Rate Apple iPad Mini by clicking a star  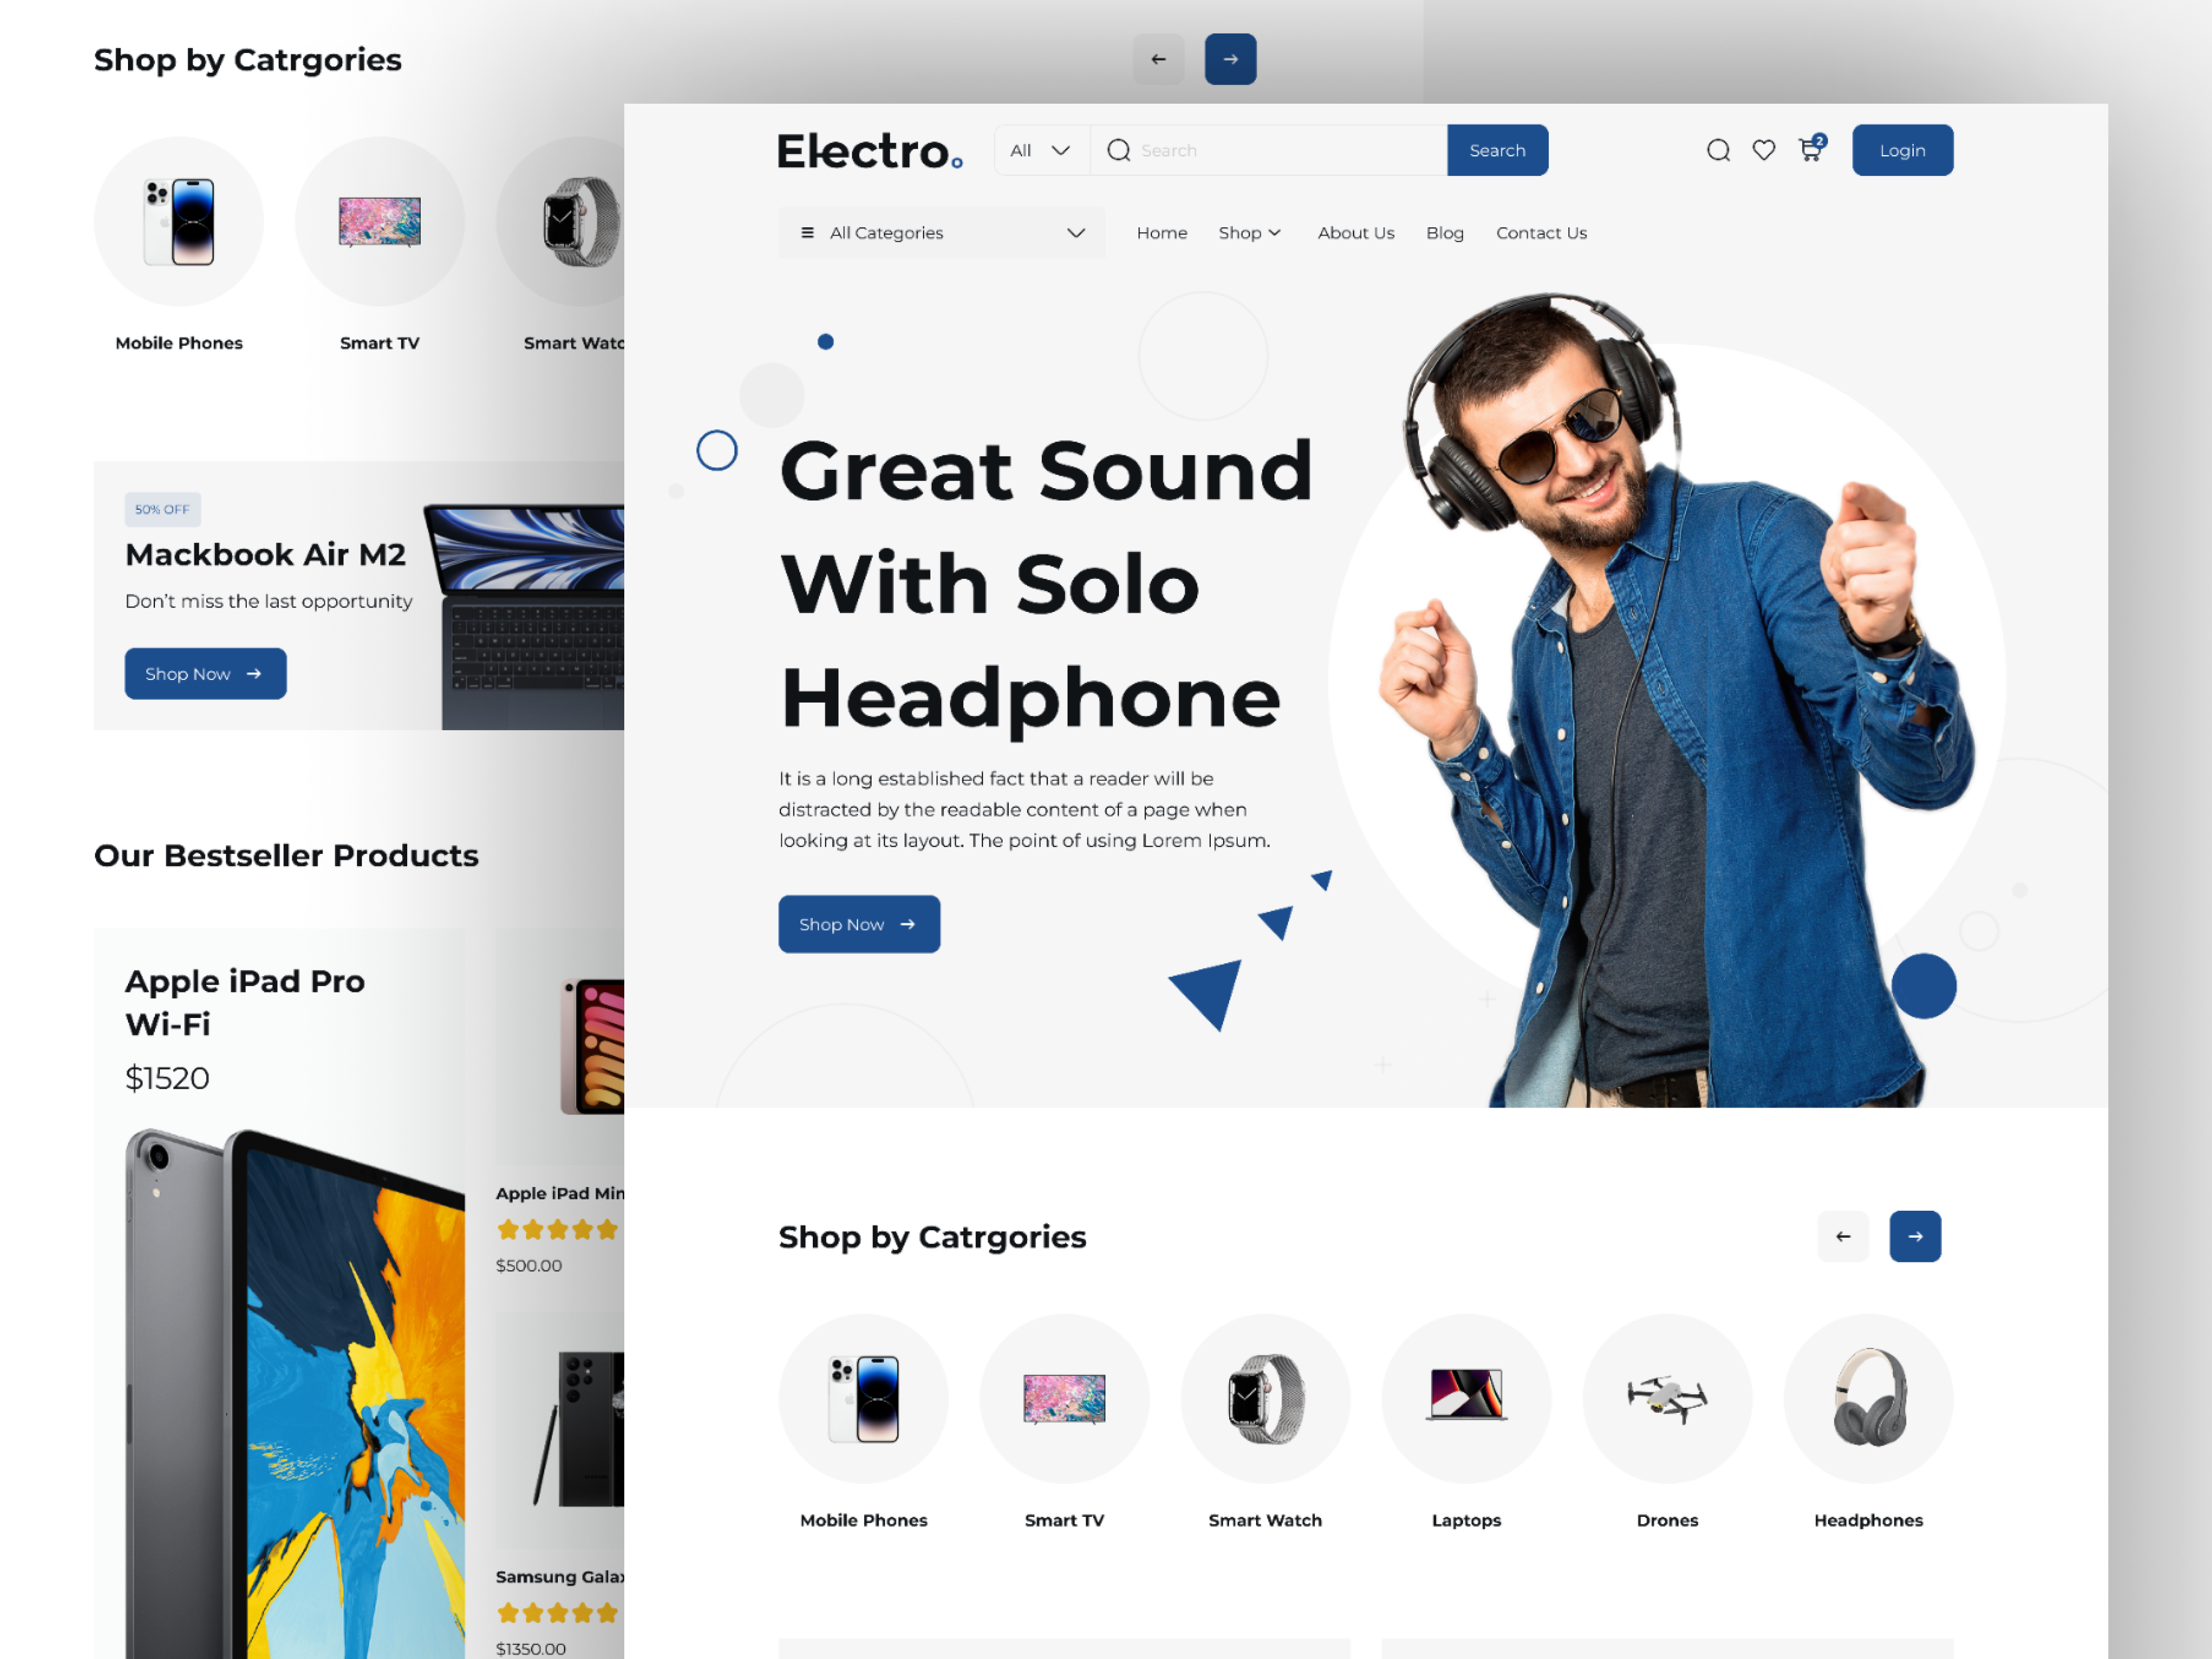(x=558, y=1229)
